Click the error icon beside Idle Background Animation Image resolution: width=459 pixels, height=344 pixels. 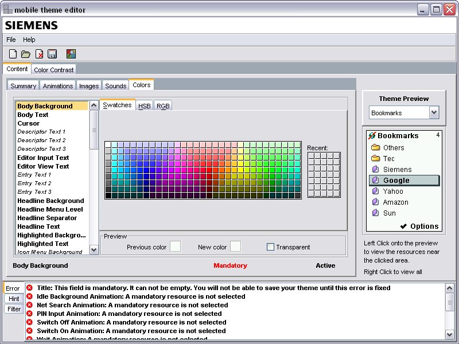(29, 296)
